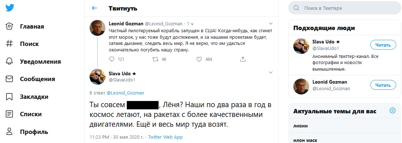Click the Twitter bird logo
The height and width of the screenshot is (143, 402).
pyautogui.click(x=10, y=8)
